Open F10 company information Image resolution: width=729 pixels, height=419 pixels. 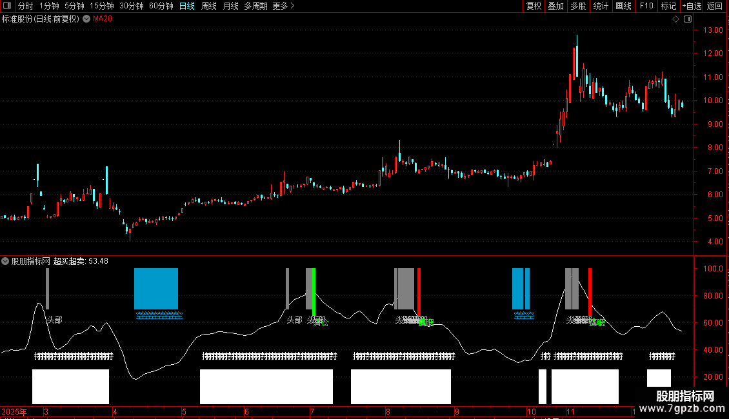point(646,6)
